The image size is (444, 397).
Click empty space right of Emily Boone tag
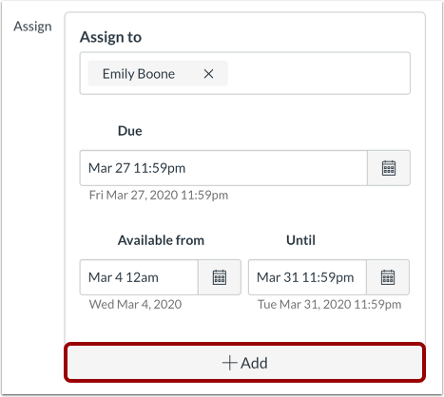pos(319,73)
